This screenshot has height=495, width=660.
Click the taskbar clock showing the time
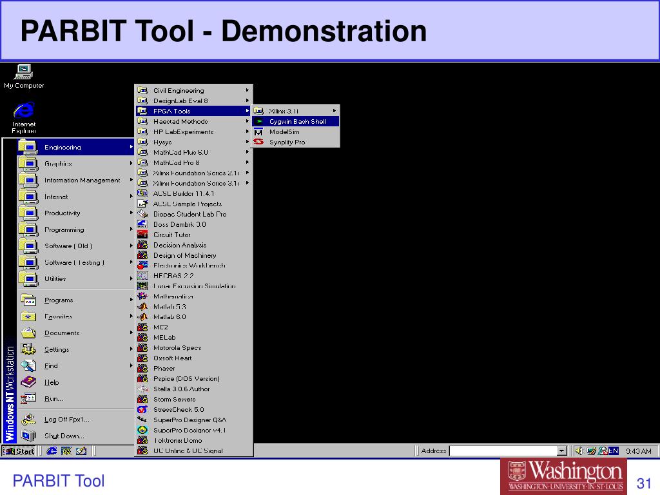639,451
